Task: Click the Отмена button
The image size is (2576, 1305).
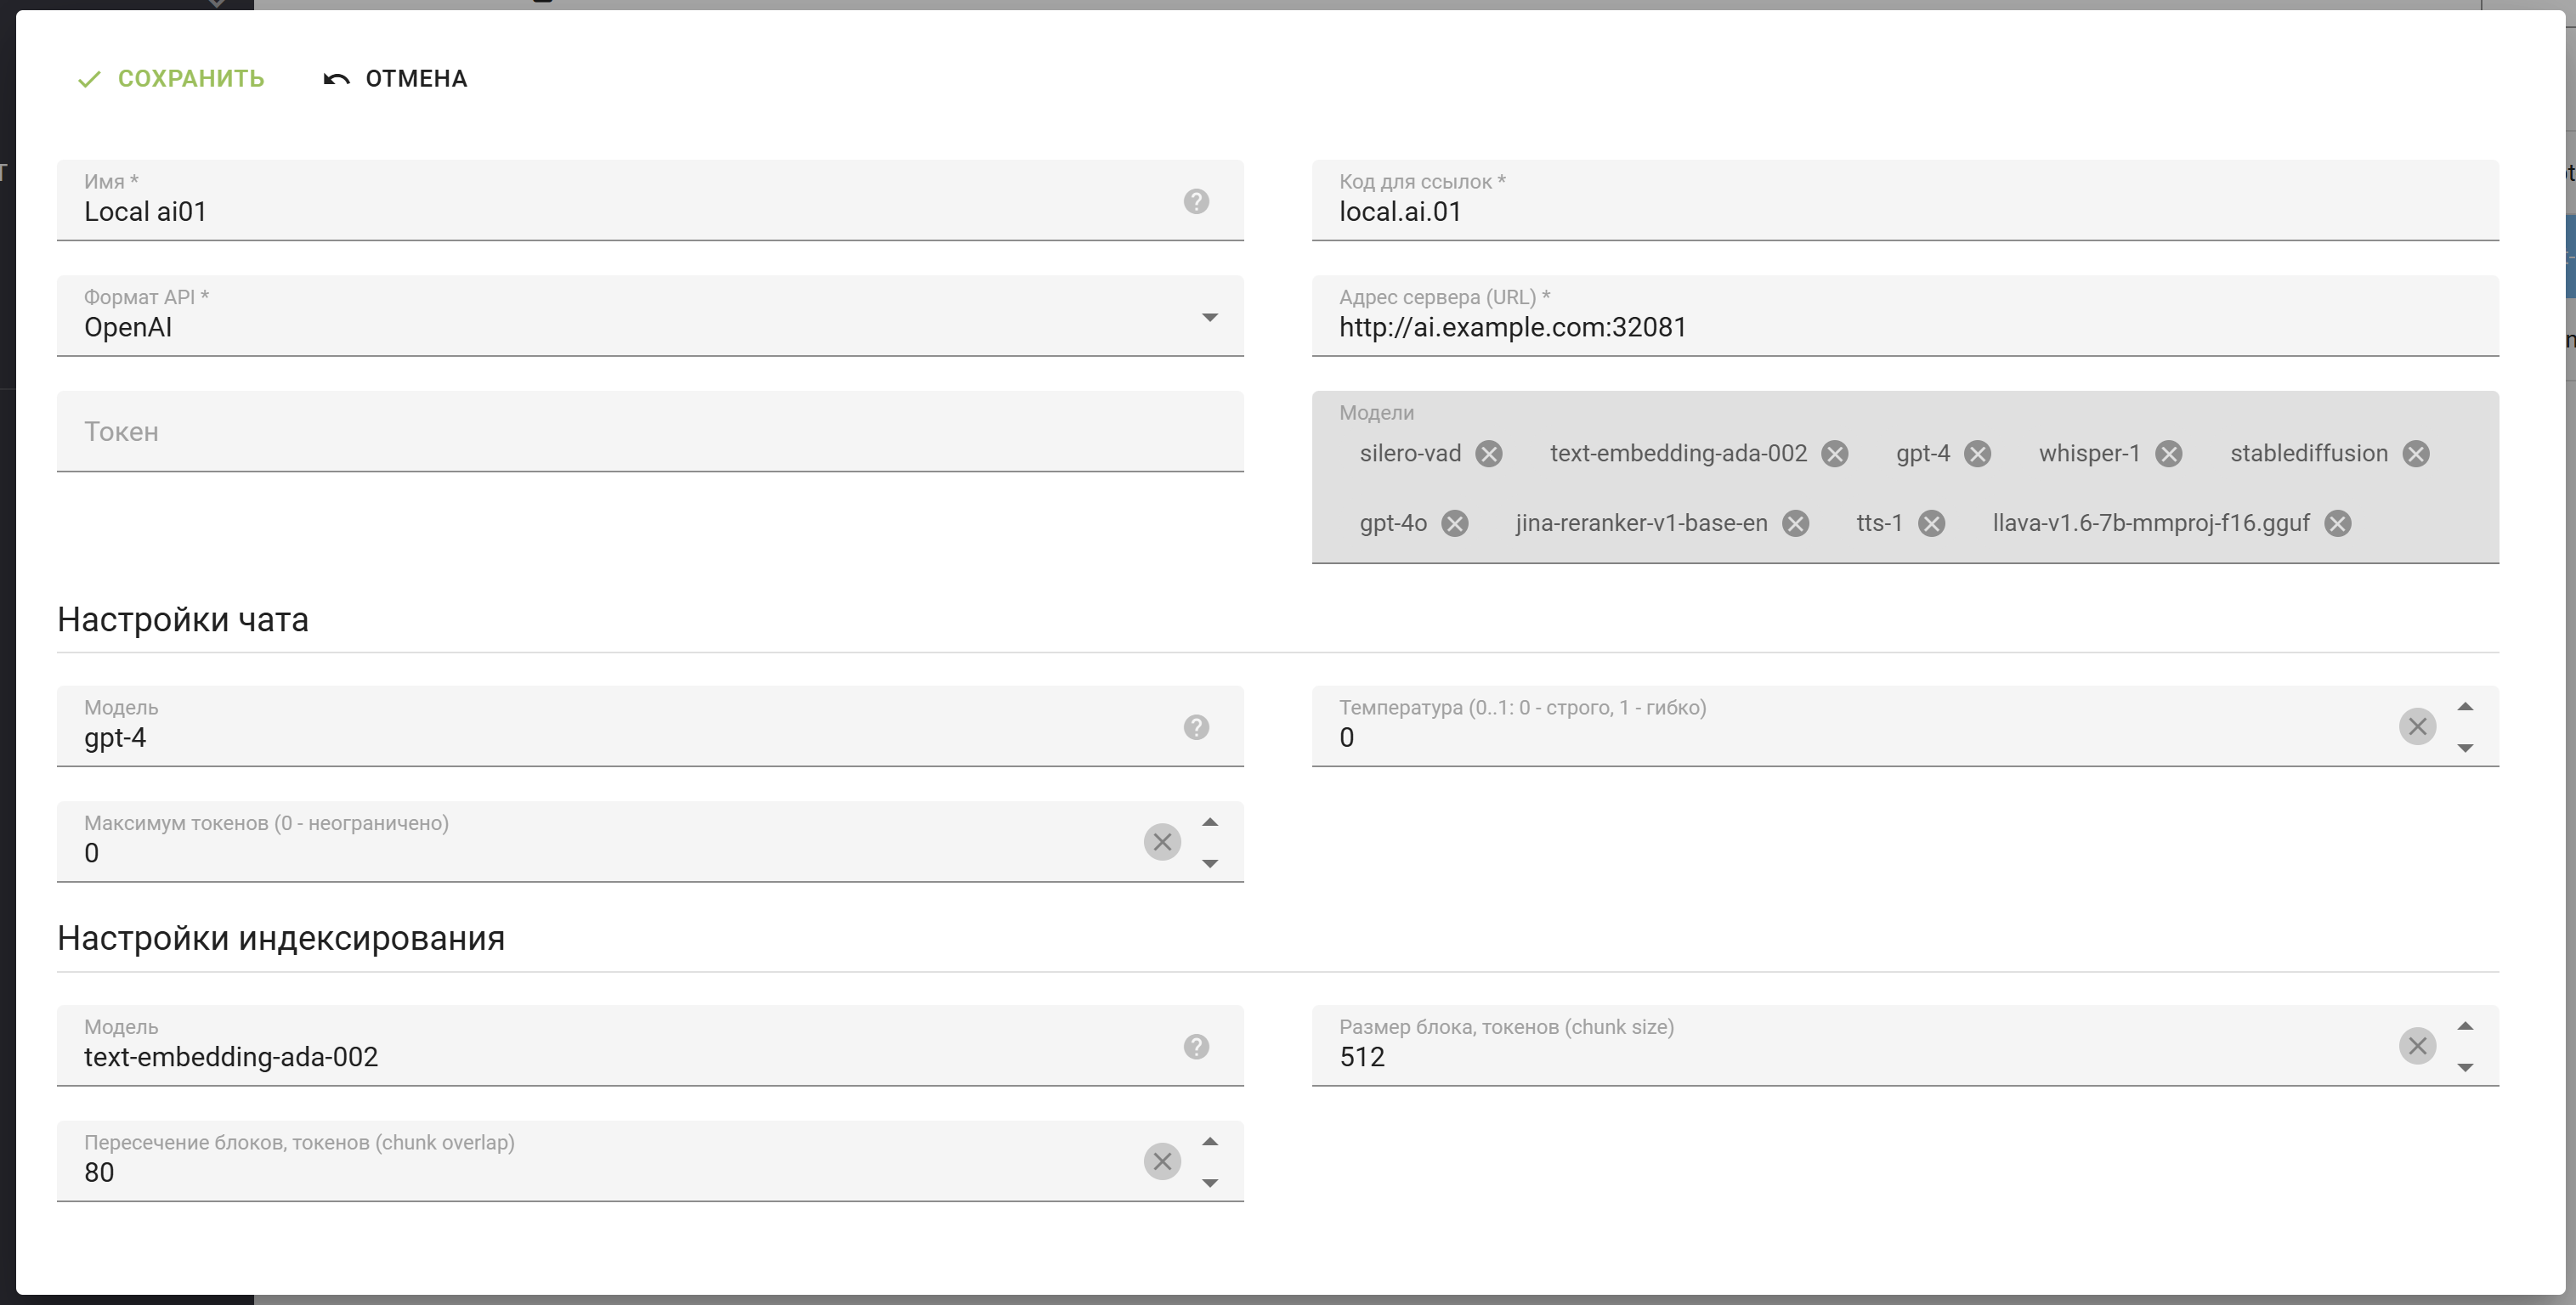Action: pyautogui.click(x=395, y=79)
